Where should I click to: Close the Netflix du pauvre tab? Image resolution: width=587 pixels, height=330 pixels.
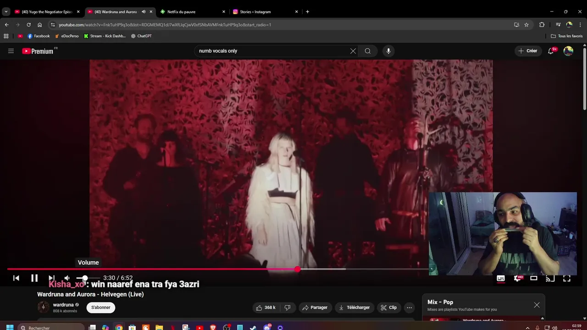pos(224,11)
